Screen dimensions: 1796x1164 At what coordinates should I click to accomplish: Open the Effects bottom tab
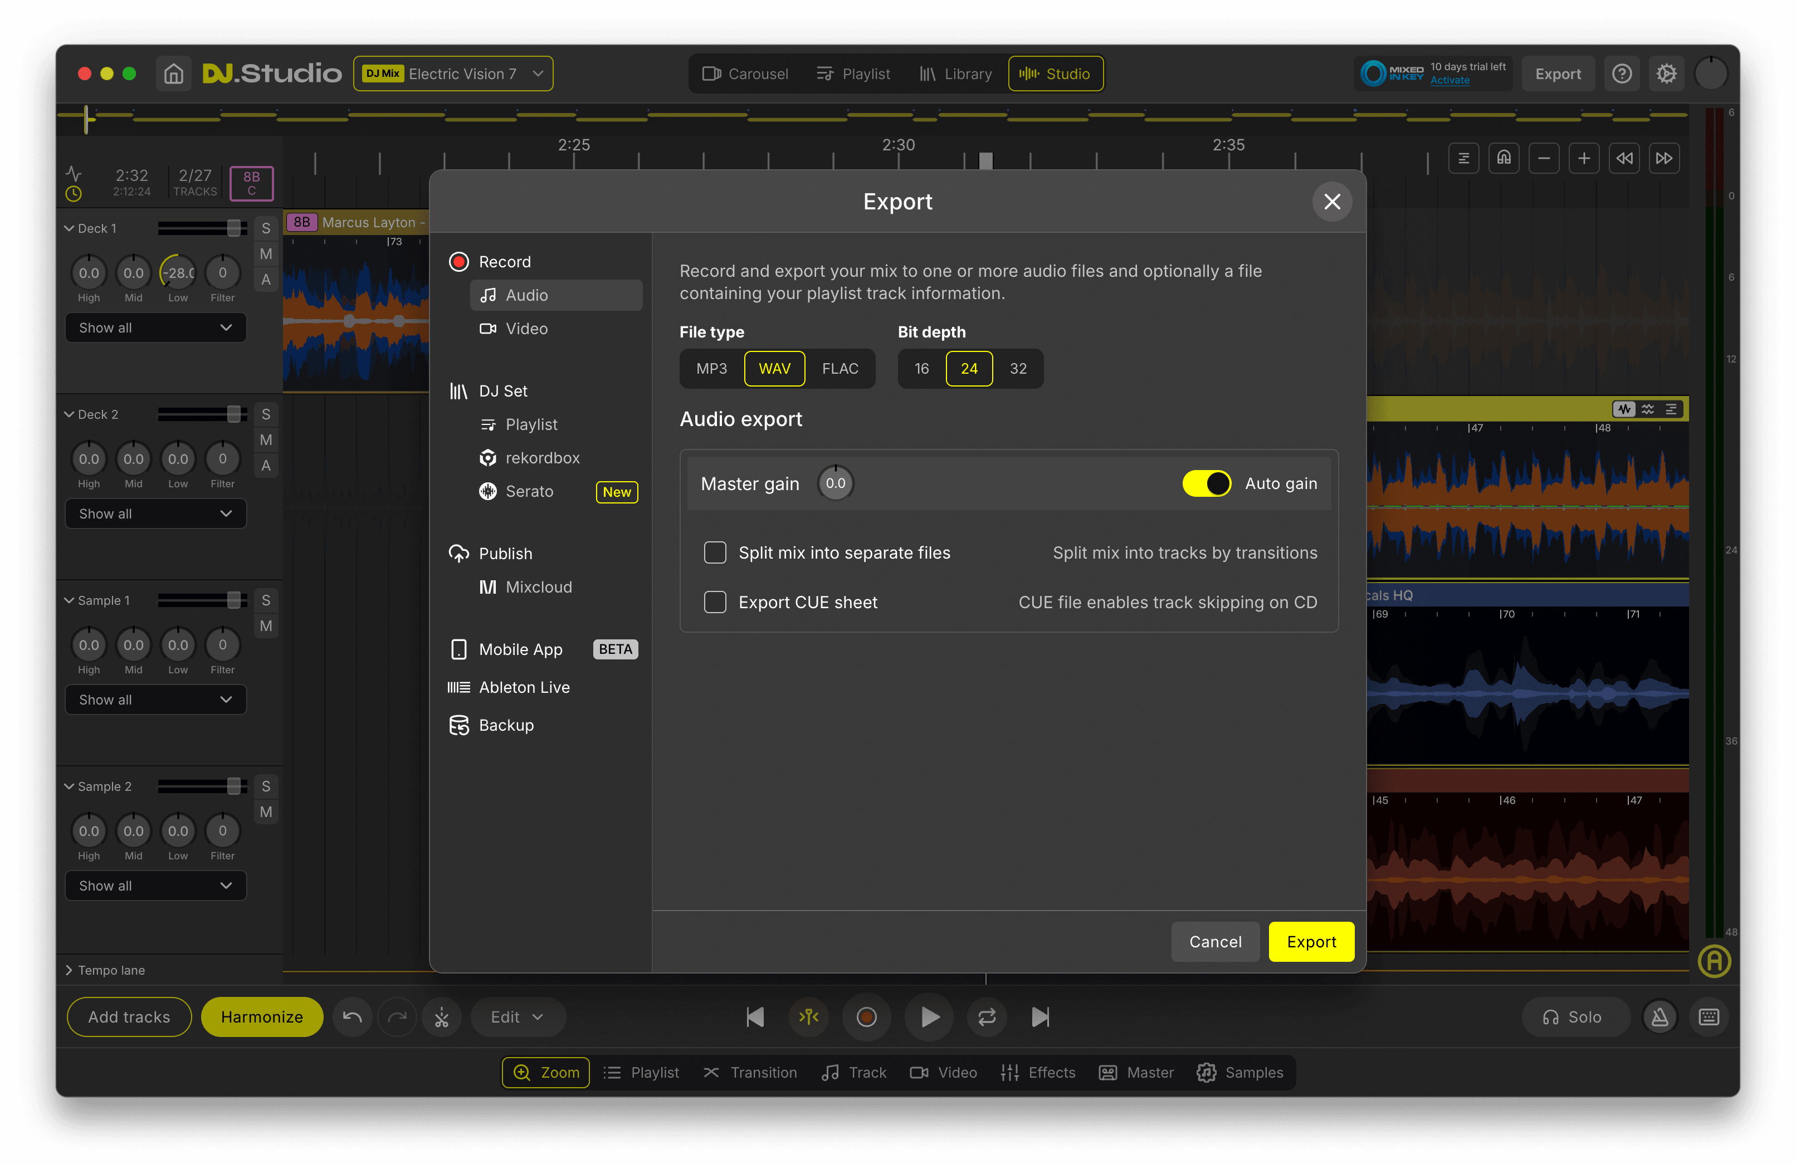point(1038,1072)
